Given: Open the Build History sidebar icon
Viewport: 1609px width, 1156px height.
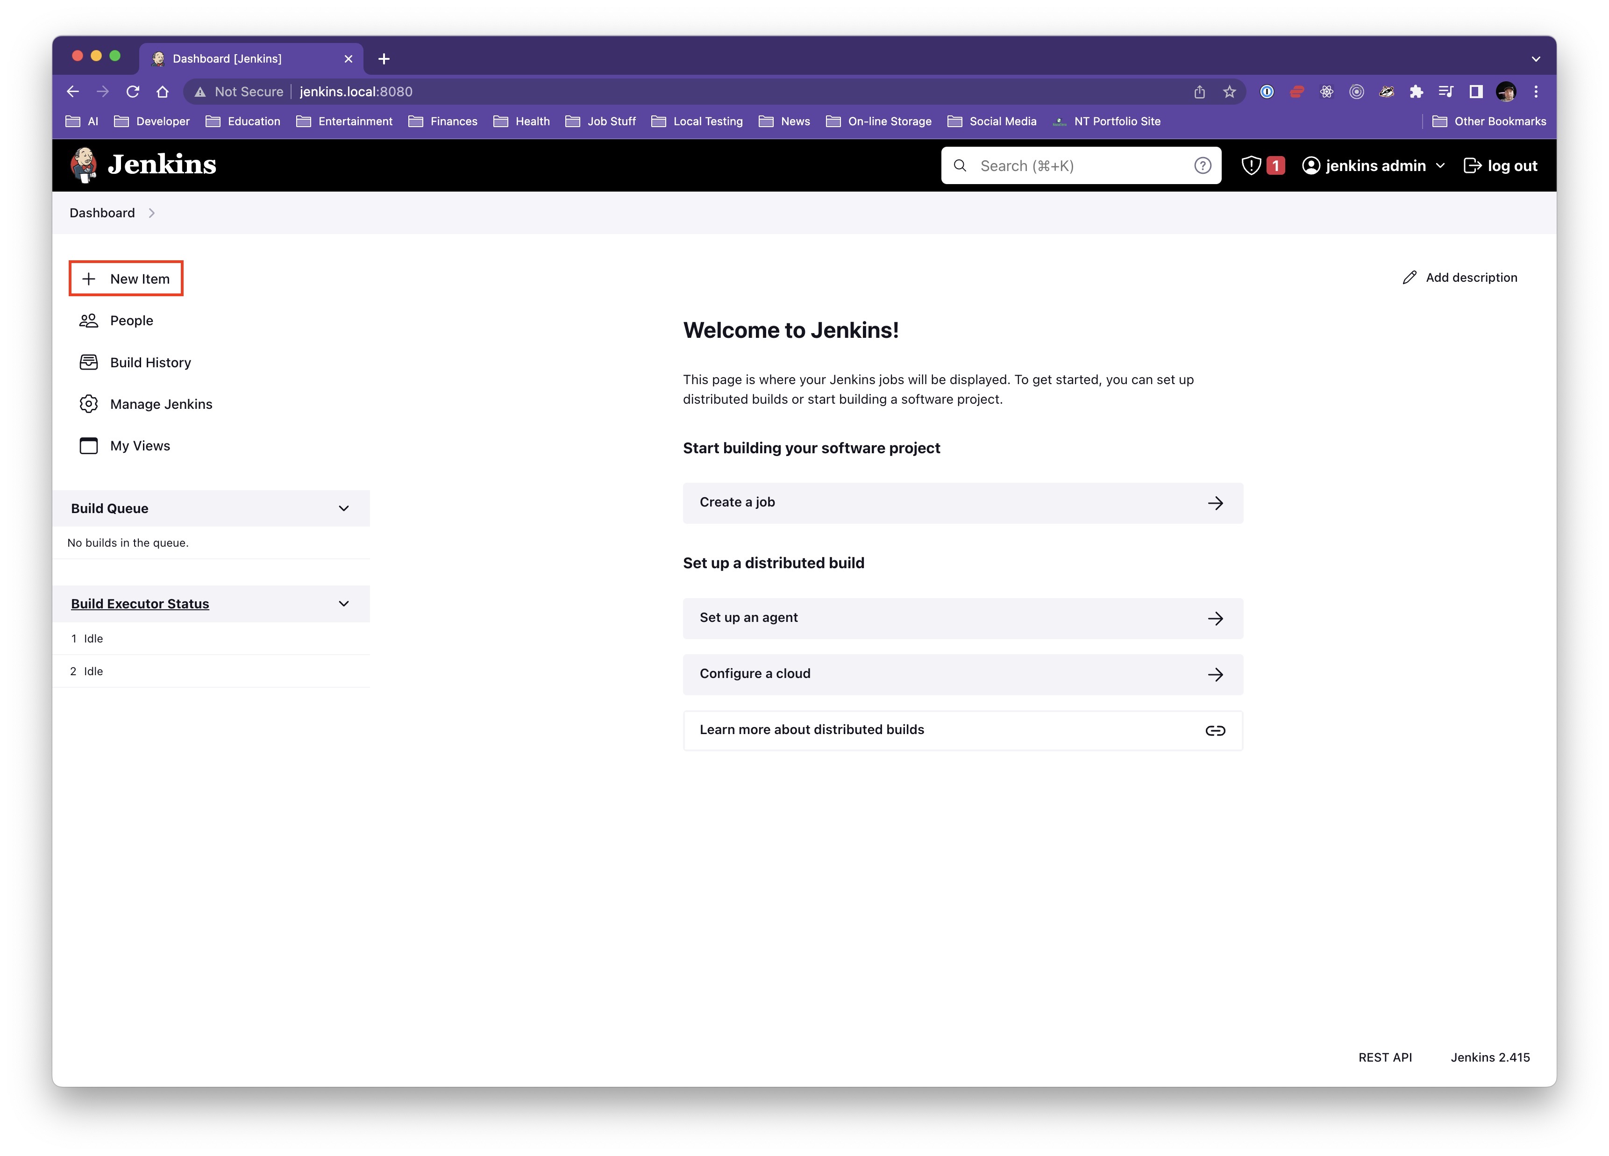Looking at the screenshot, I should [x=89, y=363].
